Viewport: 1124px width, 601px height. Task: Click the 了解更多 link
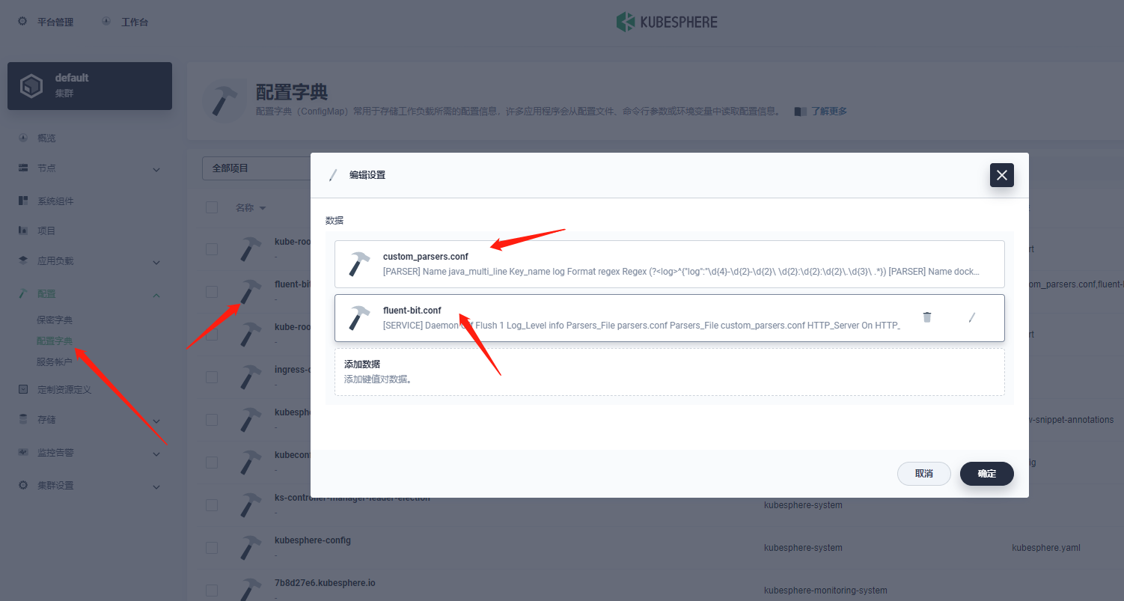click(829, 112)
